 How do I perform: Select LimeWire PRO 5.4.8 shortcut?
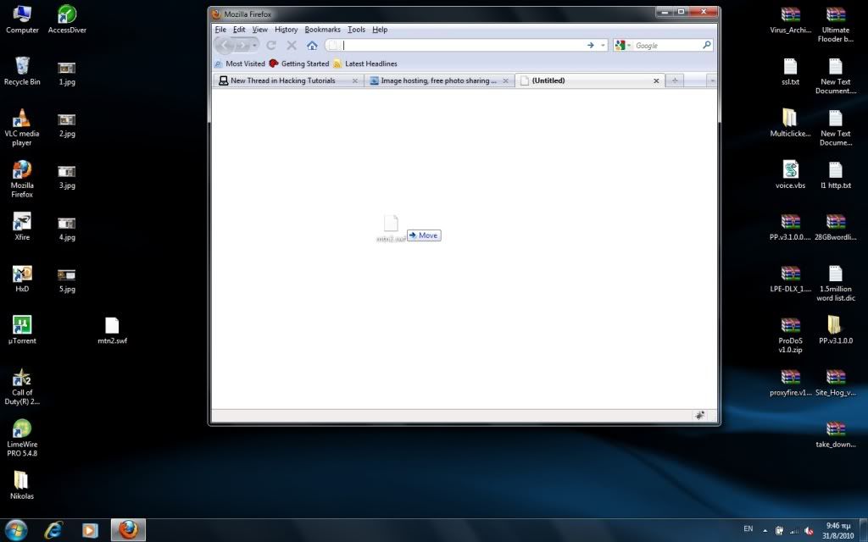(x=22, y=438)
